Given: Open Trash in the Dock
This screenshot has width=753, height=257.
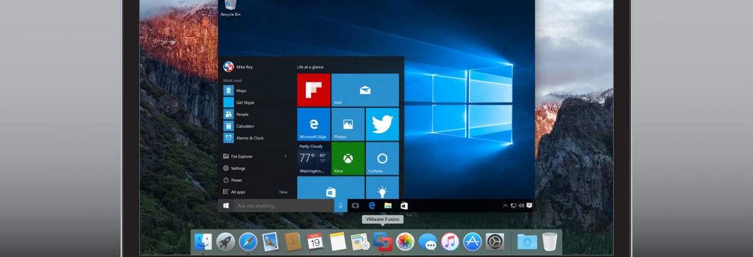Looking at the screenshot, I should pyautogui.click(x=550, y=242).
